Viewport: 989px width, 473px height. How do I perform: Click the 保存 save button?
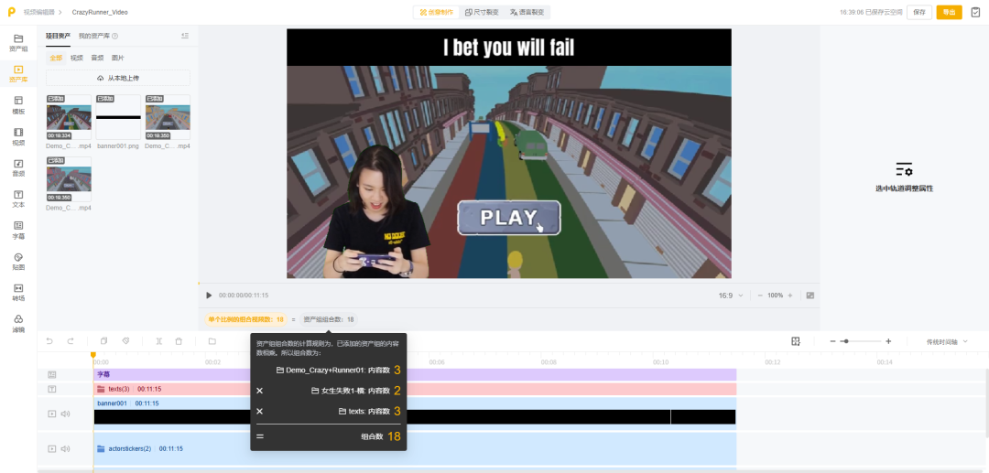tap(919, 12)
